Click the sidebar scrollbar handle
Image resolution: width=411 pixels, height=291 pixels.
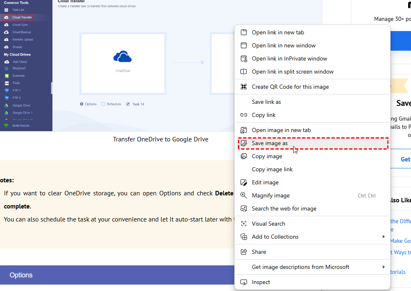(x=52, y=88)
